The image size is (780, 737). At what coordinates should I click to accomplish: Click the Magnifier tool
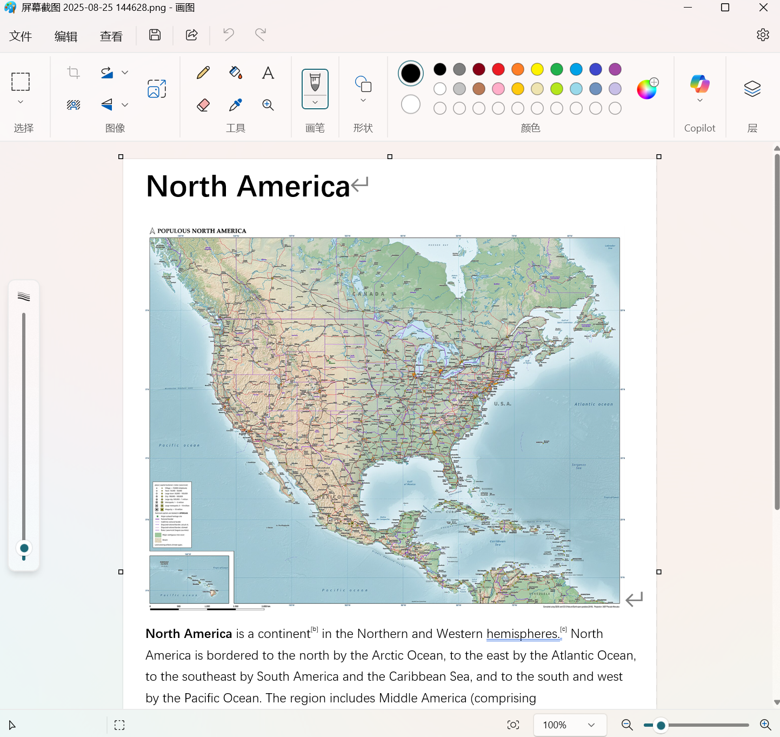[268, 104]
